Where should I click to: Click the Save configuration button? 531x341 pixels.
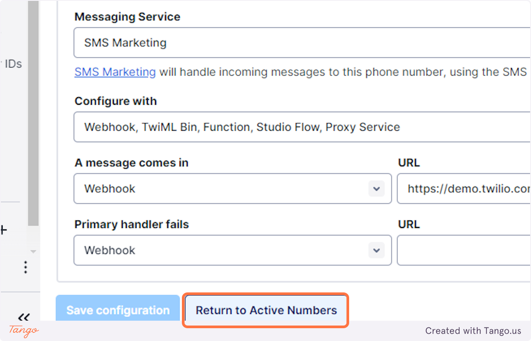tap(118, 310)
